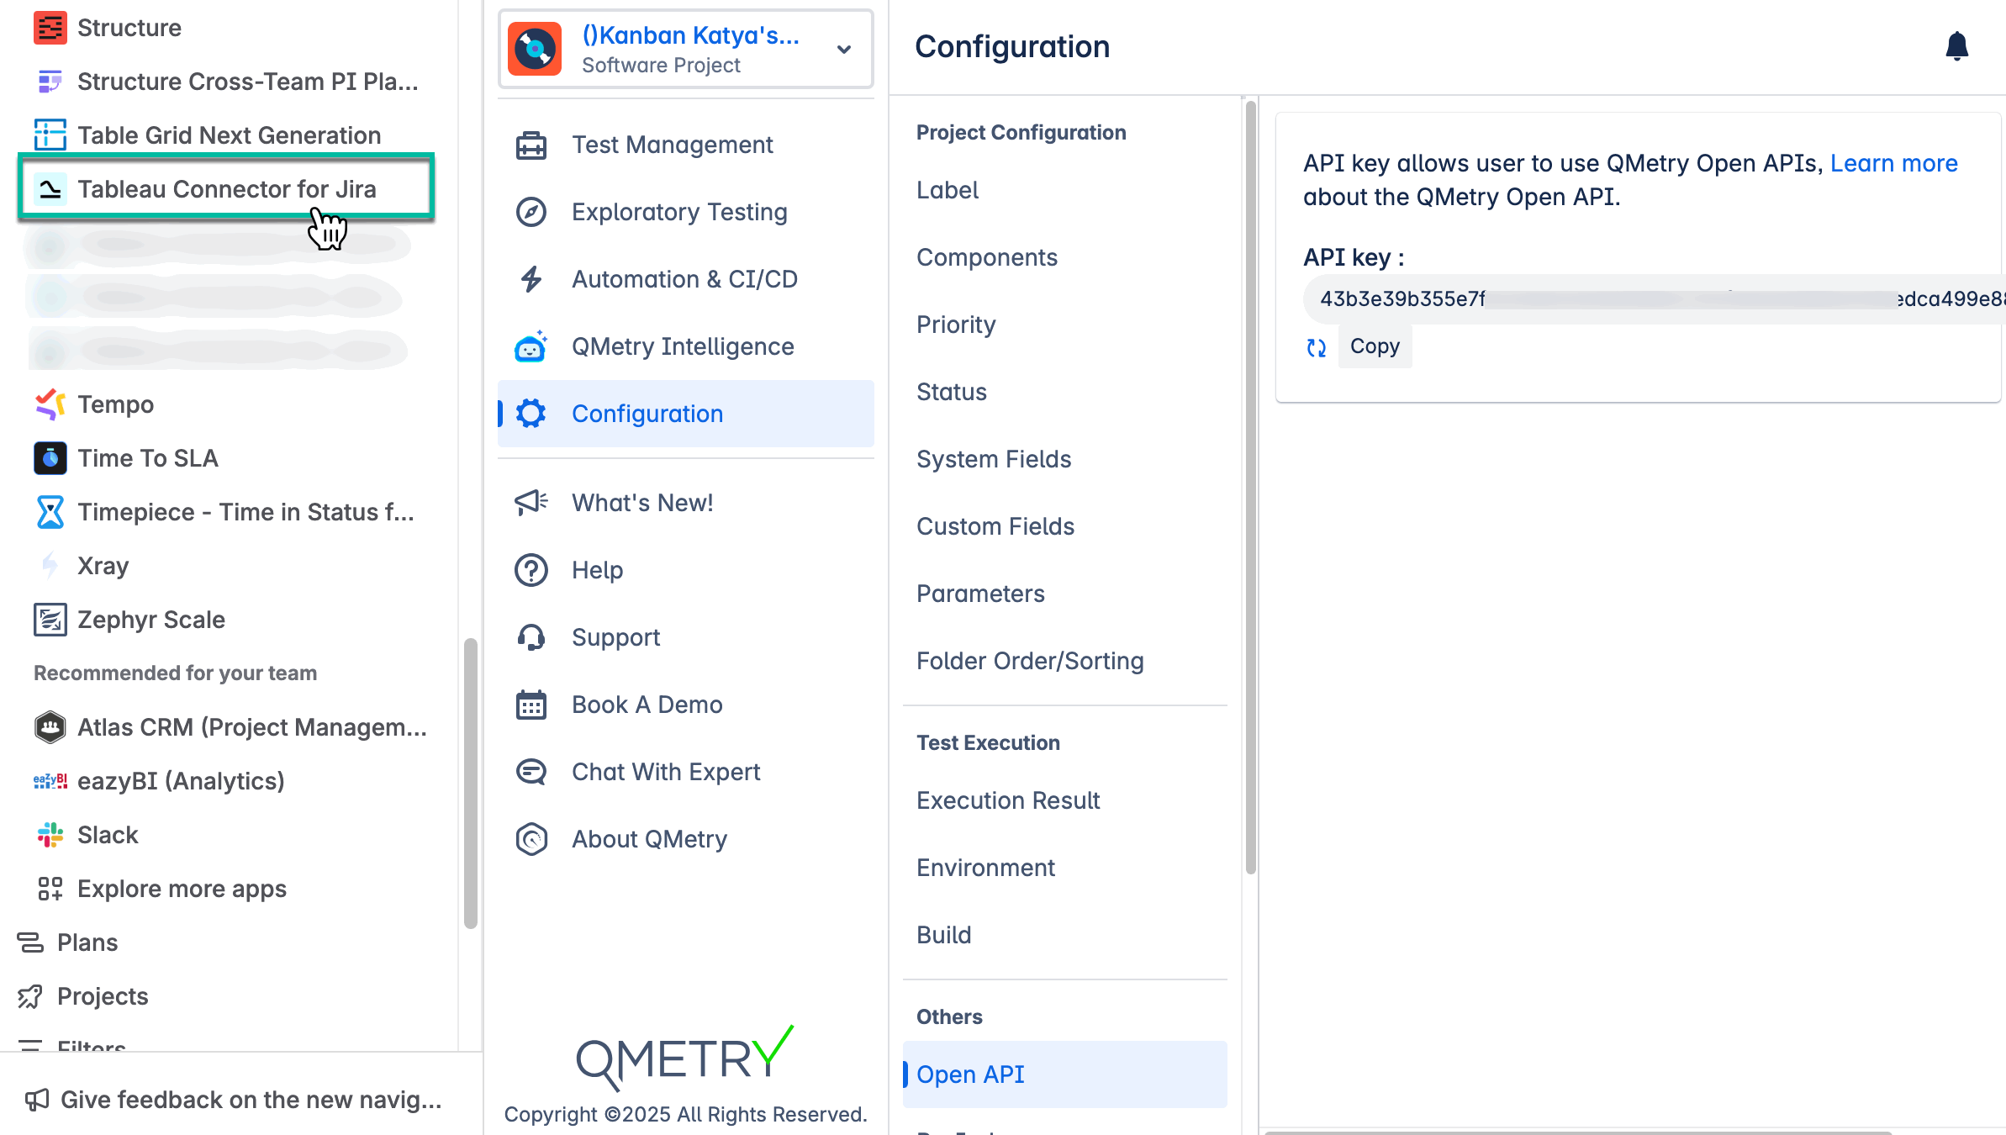Select the Test Management icon
The width and height of the screenshot is (2006, 1135).
coord(531,144)
